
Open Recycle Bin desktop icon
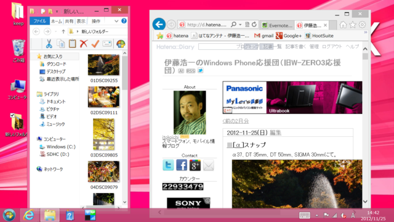click(x=18, y=51)
